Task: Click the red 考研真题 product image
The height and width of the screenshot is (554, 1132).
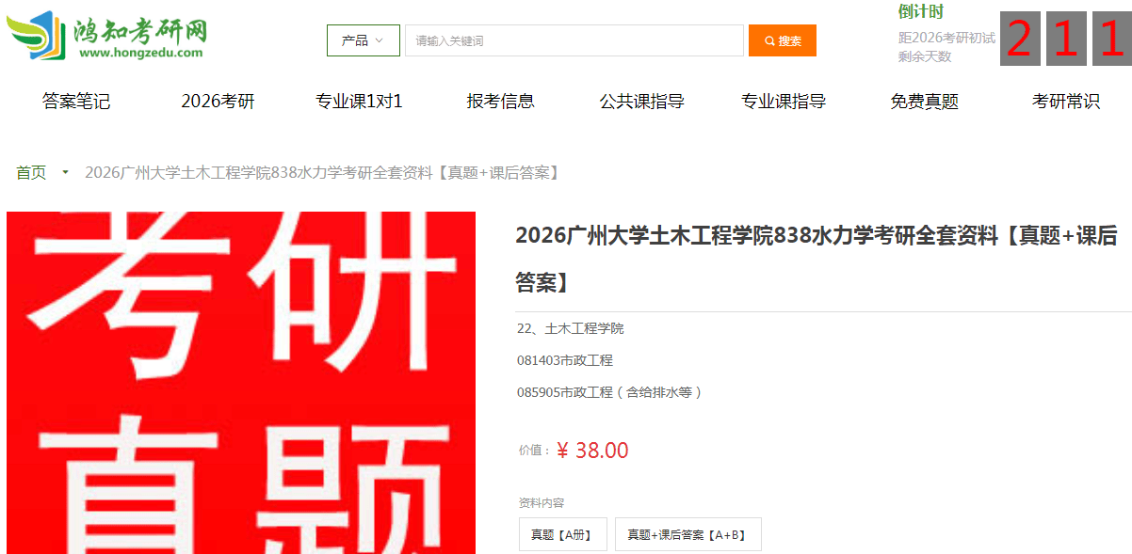Action: coord(241,383)
